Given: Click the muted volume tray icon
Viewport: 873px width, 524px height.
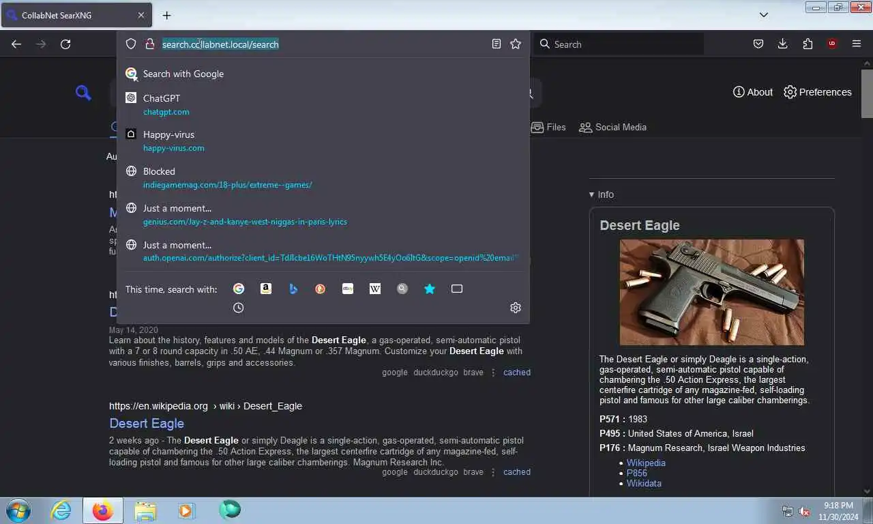Looking at the screenshot, I should [x=805, y=511].
